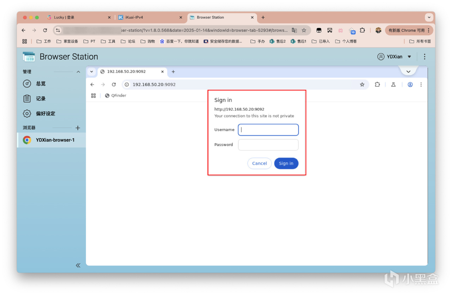This screenshot has width=452, height=295.
Task: Open the inner browser apps grid icon
Action: 94,96
